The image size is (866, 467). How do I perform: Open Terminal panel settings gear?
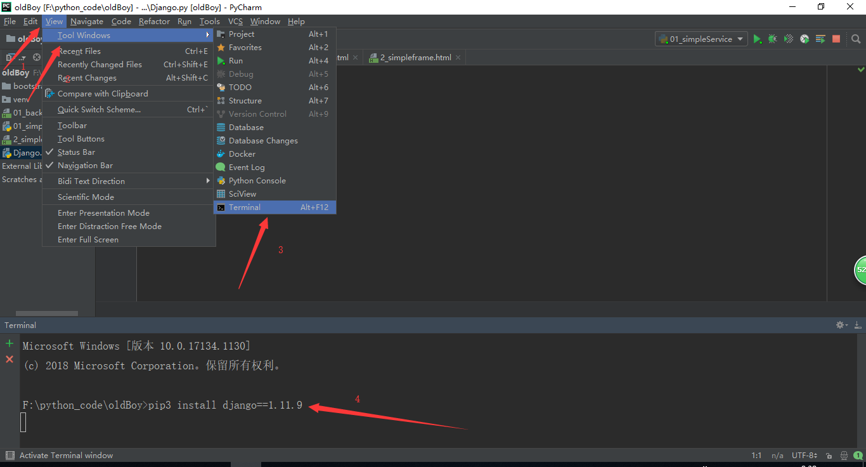(841, 325)
